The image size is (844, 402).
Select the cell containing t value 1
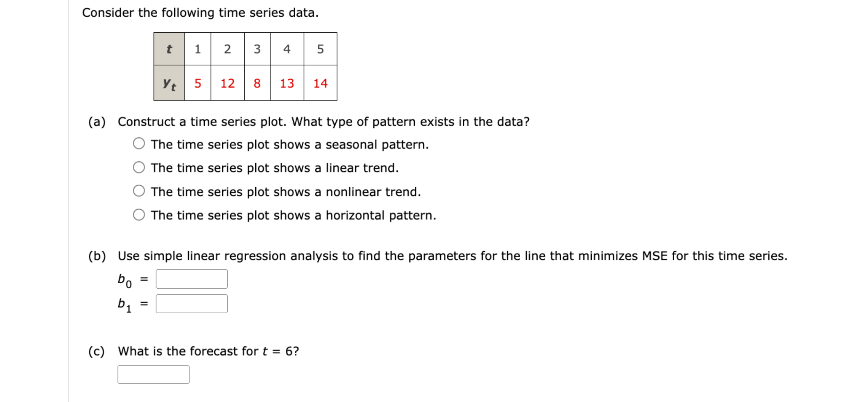tap(197, 49)
